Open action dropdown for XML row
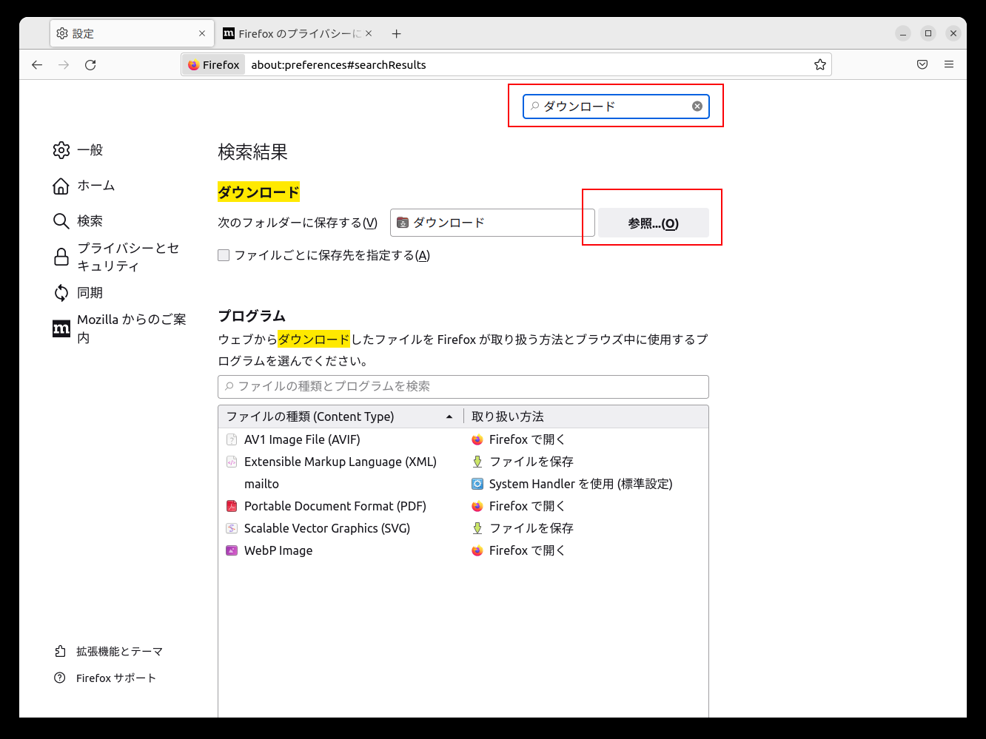The image size is (986, 739). point(586,462)
